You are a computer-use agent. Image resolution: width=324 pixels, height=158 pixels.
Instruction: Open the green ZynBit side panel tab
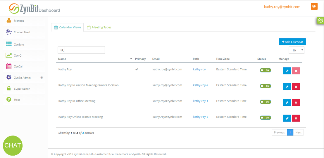click(x=320, y=21)
